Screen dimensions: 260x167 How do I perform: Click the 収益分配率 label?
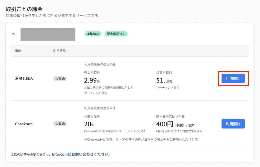pos(92,116)
